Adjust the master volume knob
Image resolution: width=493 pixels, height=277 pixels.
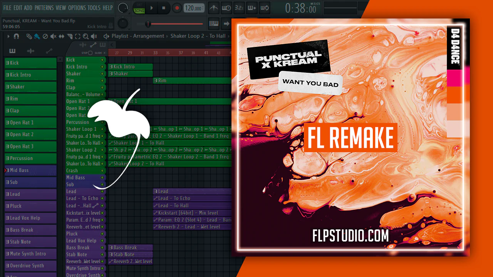tap(123, 8)
